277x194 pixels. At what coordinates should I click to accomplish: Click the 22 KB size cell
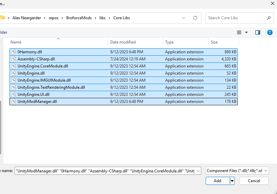(231, 87)
